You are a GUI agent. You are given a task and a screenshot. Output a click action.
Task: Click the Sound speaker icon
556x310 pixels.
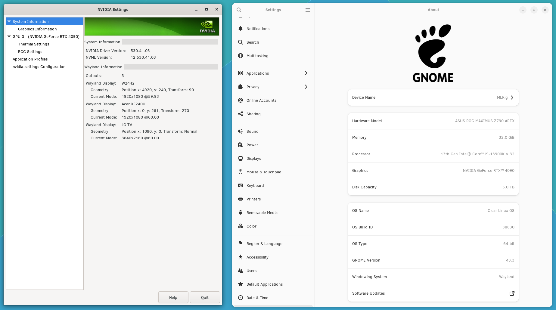[x=241, y=131]
